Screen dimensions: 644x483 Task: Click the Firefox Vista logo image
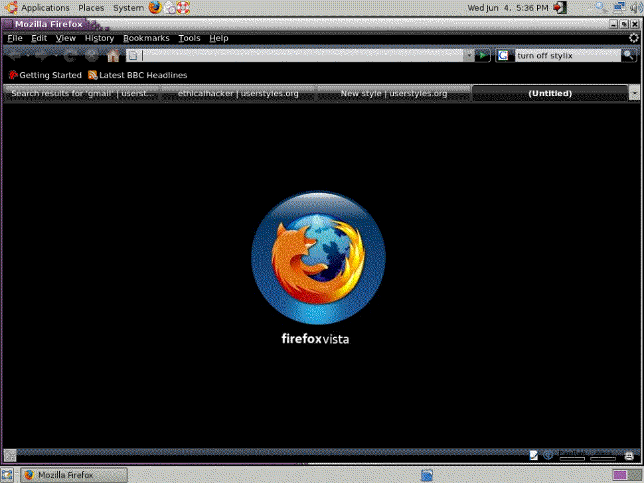(318, 257)
